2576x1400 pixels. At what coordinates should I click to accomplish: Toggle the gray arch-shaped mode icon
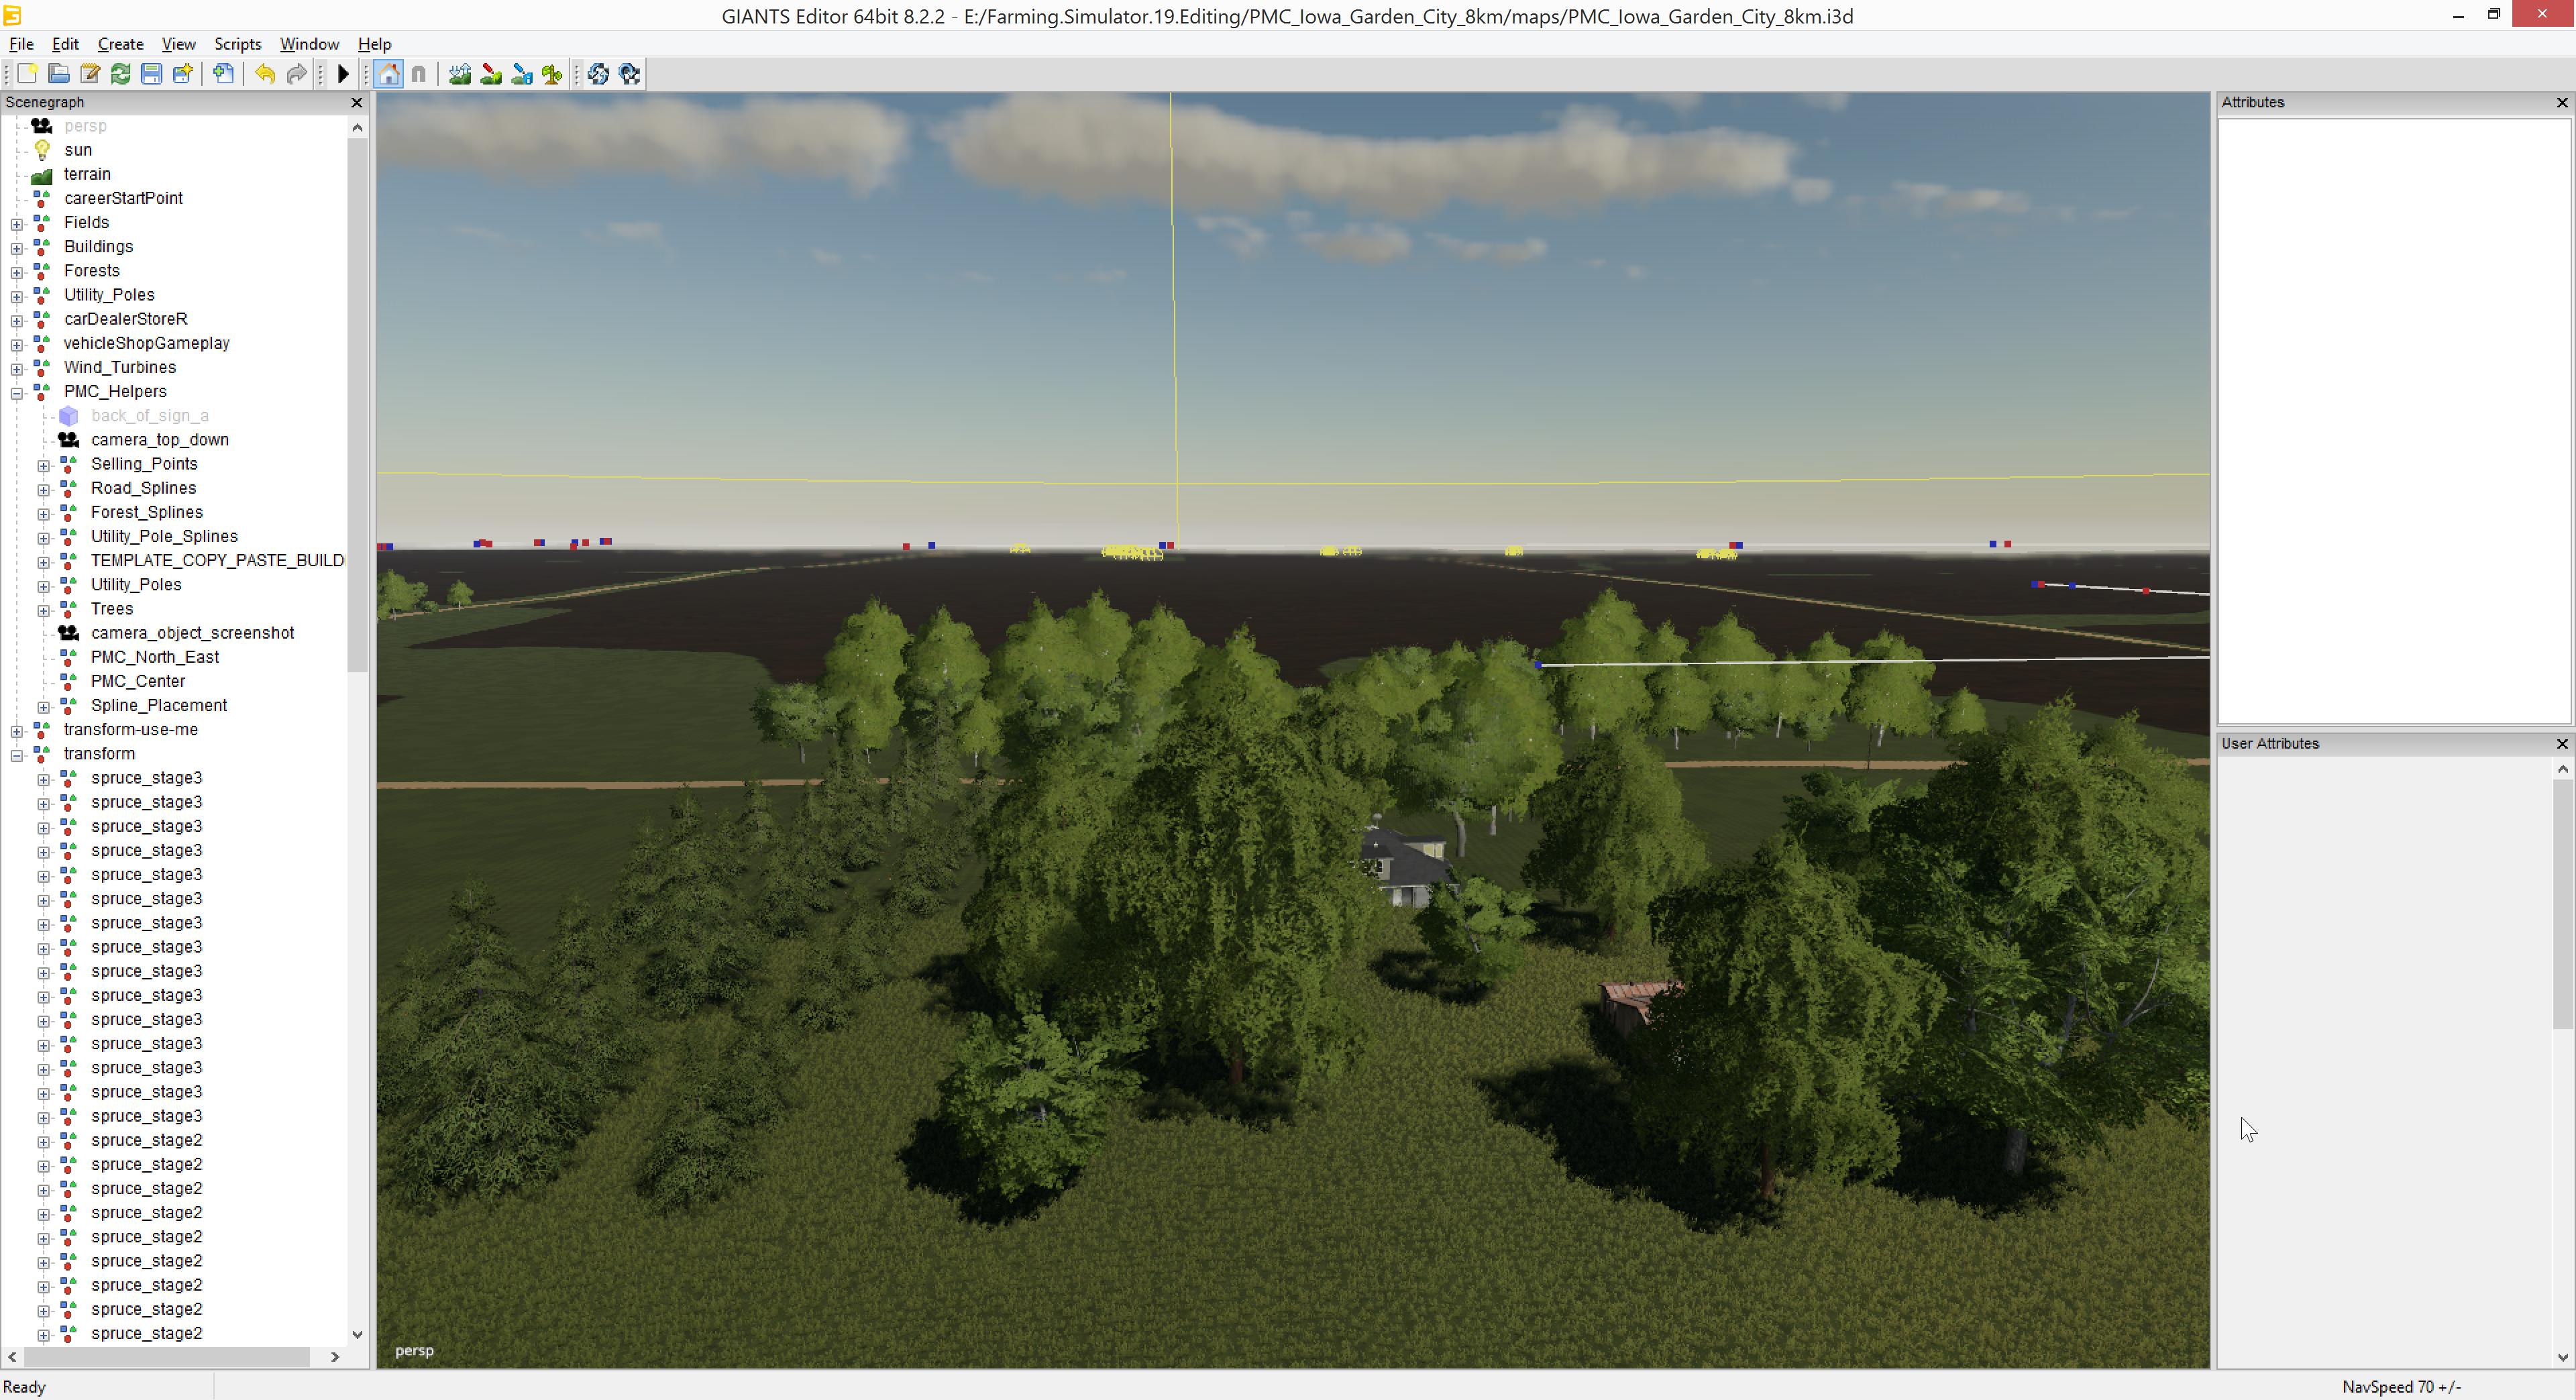pos(419,74)
